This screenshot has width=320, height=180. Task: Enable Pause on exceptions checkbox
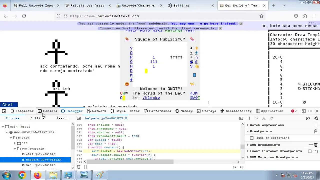(252, 138)
